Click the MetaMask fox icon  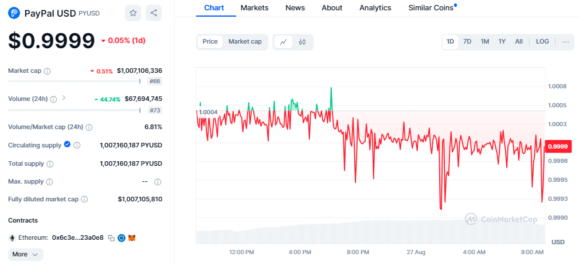pyautogui.click(x=131, y=237)
